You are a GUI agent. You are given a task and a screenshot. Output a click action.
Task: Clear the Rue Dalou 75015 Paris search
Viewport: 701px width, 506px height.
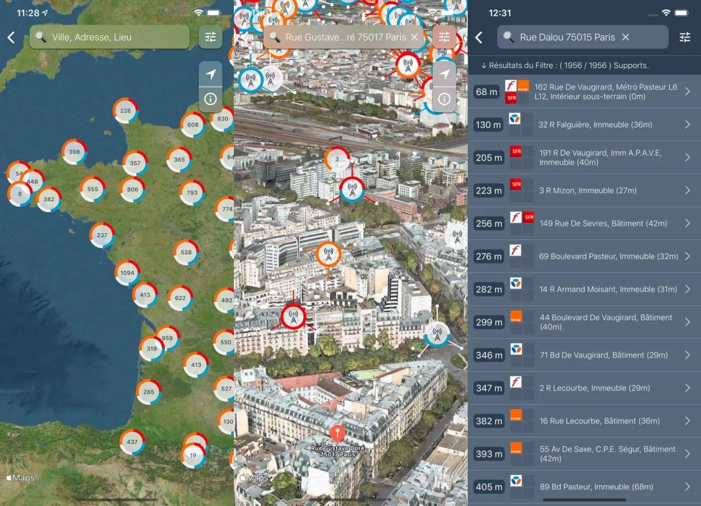pos(625,38)
